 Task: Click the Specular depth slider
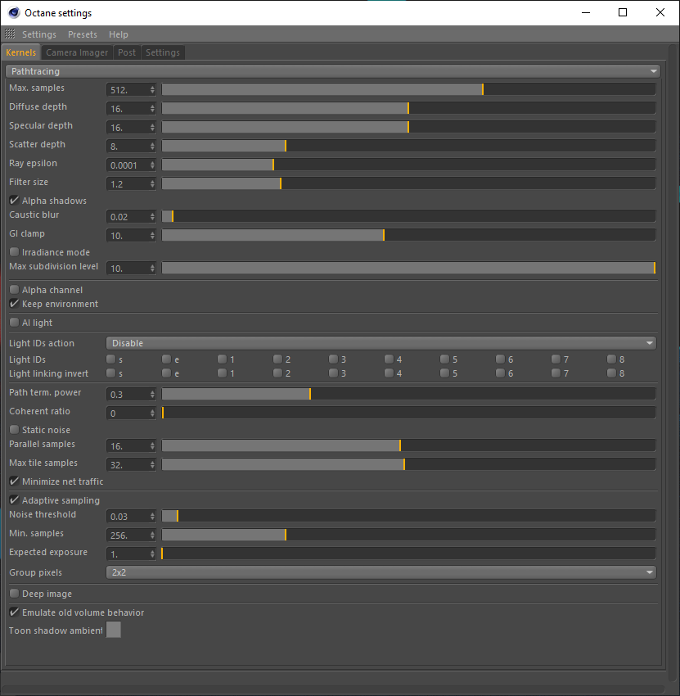408,127
